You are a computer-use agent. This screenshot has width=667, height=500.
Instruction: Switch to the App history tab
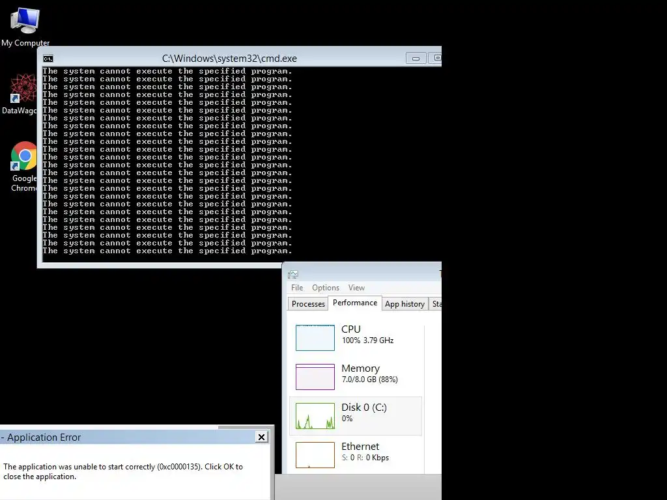click(404, 304)
